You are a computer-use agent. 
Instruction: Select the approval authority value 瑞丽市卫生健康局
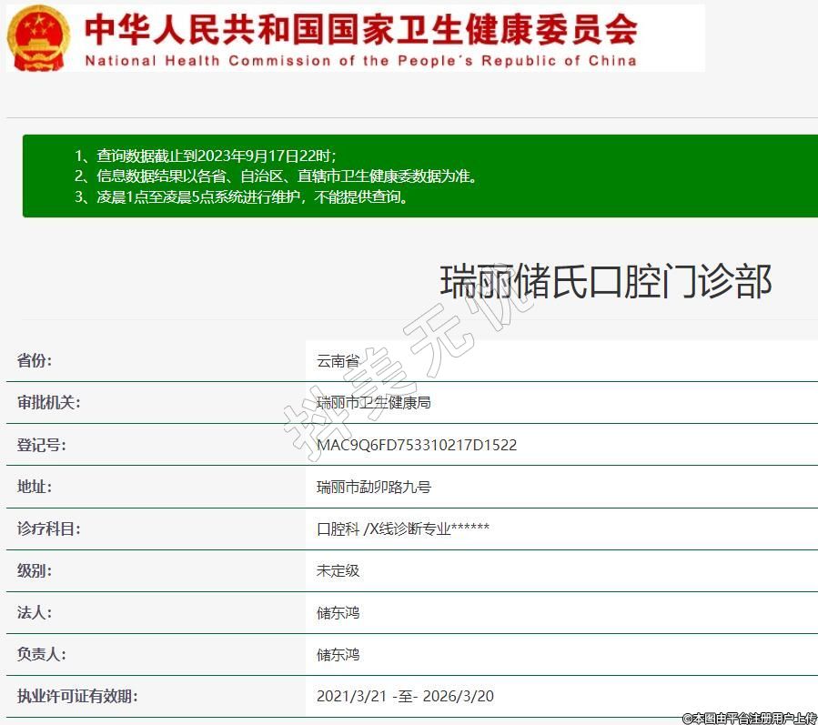point(373,402)
